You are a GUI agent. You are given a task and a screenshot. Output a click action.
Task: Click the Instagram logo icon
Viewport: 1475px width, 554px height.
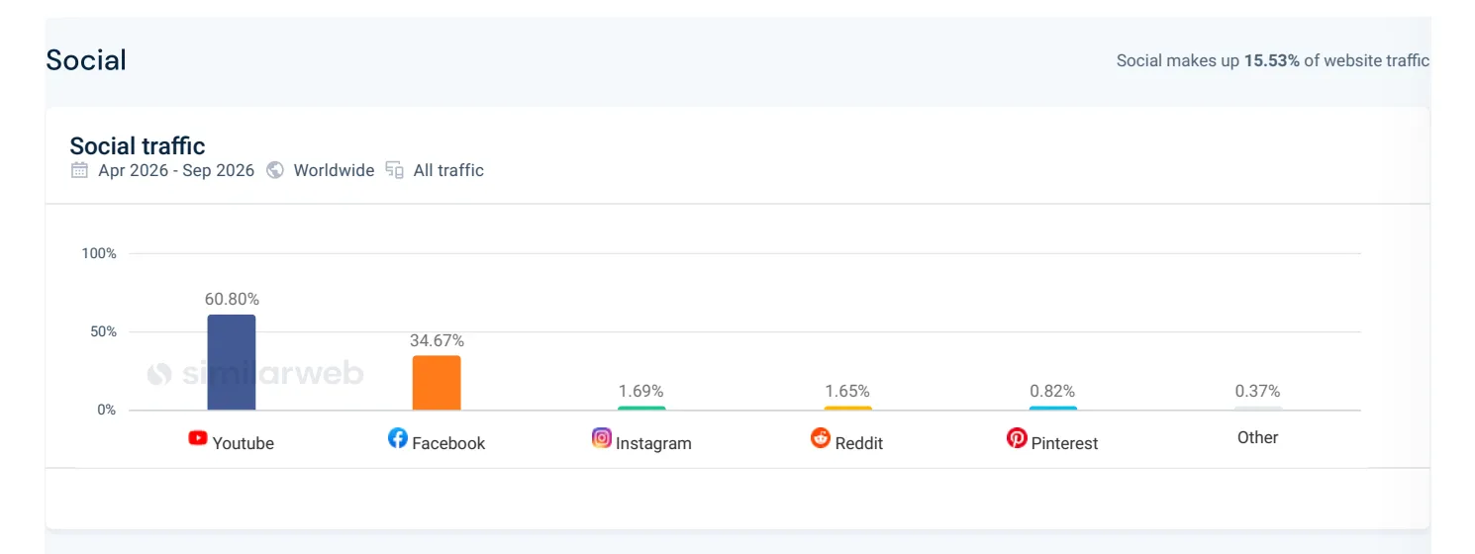click(602, 437)
